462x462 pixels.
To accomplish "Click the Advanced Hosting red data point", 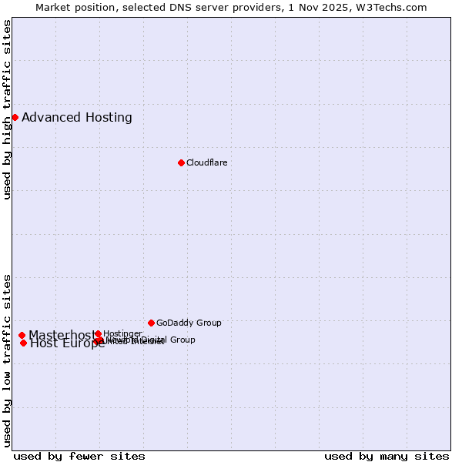I will click(x=15, y=117).
